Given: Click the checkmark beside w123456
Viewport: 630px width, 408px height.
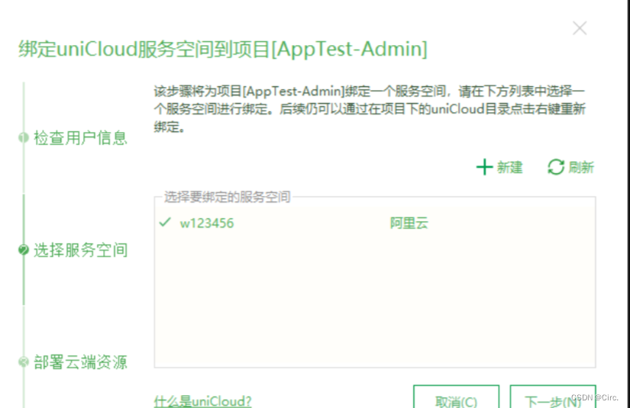Looking at the screenshot, I should pos(165,222).
